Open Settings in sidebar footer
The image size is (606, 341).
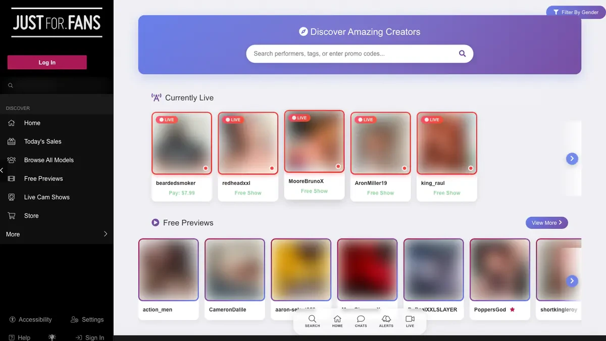click(x=87, y=320)
